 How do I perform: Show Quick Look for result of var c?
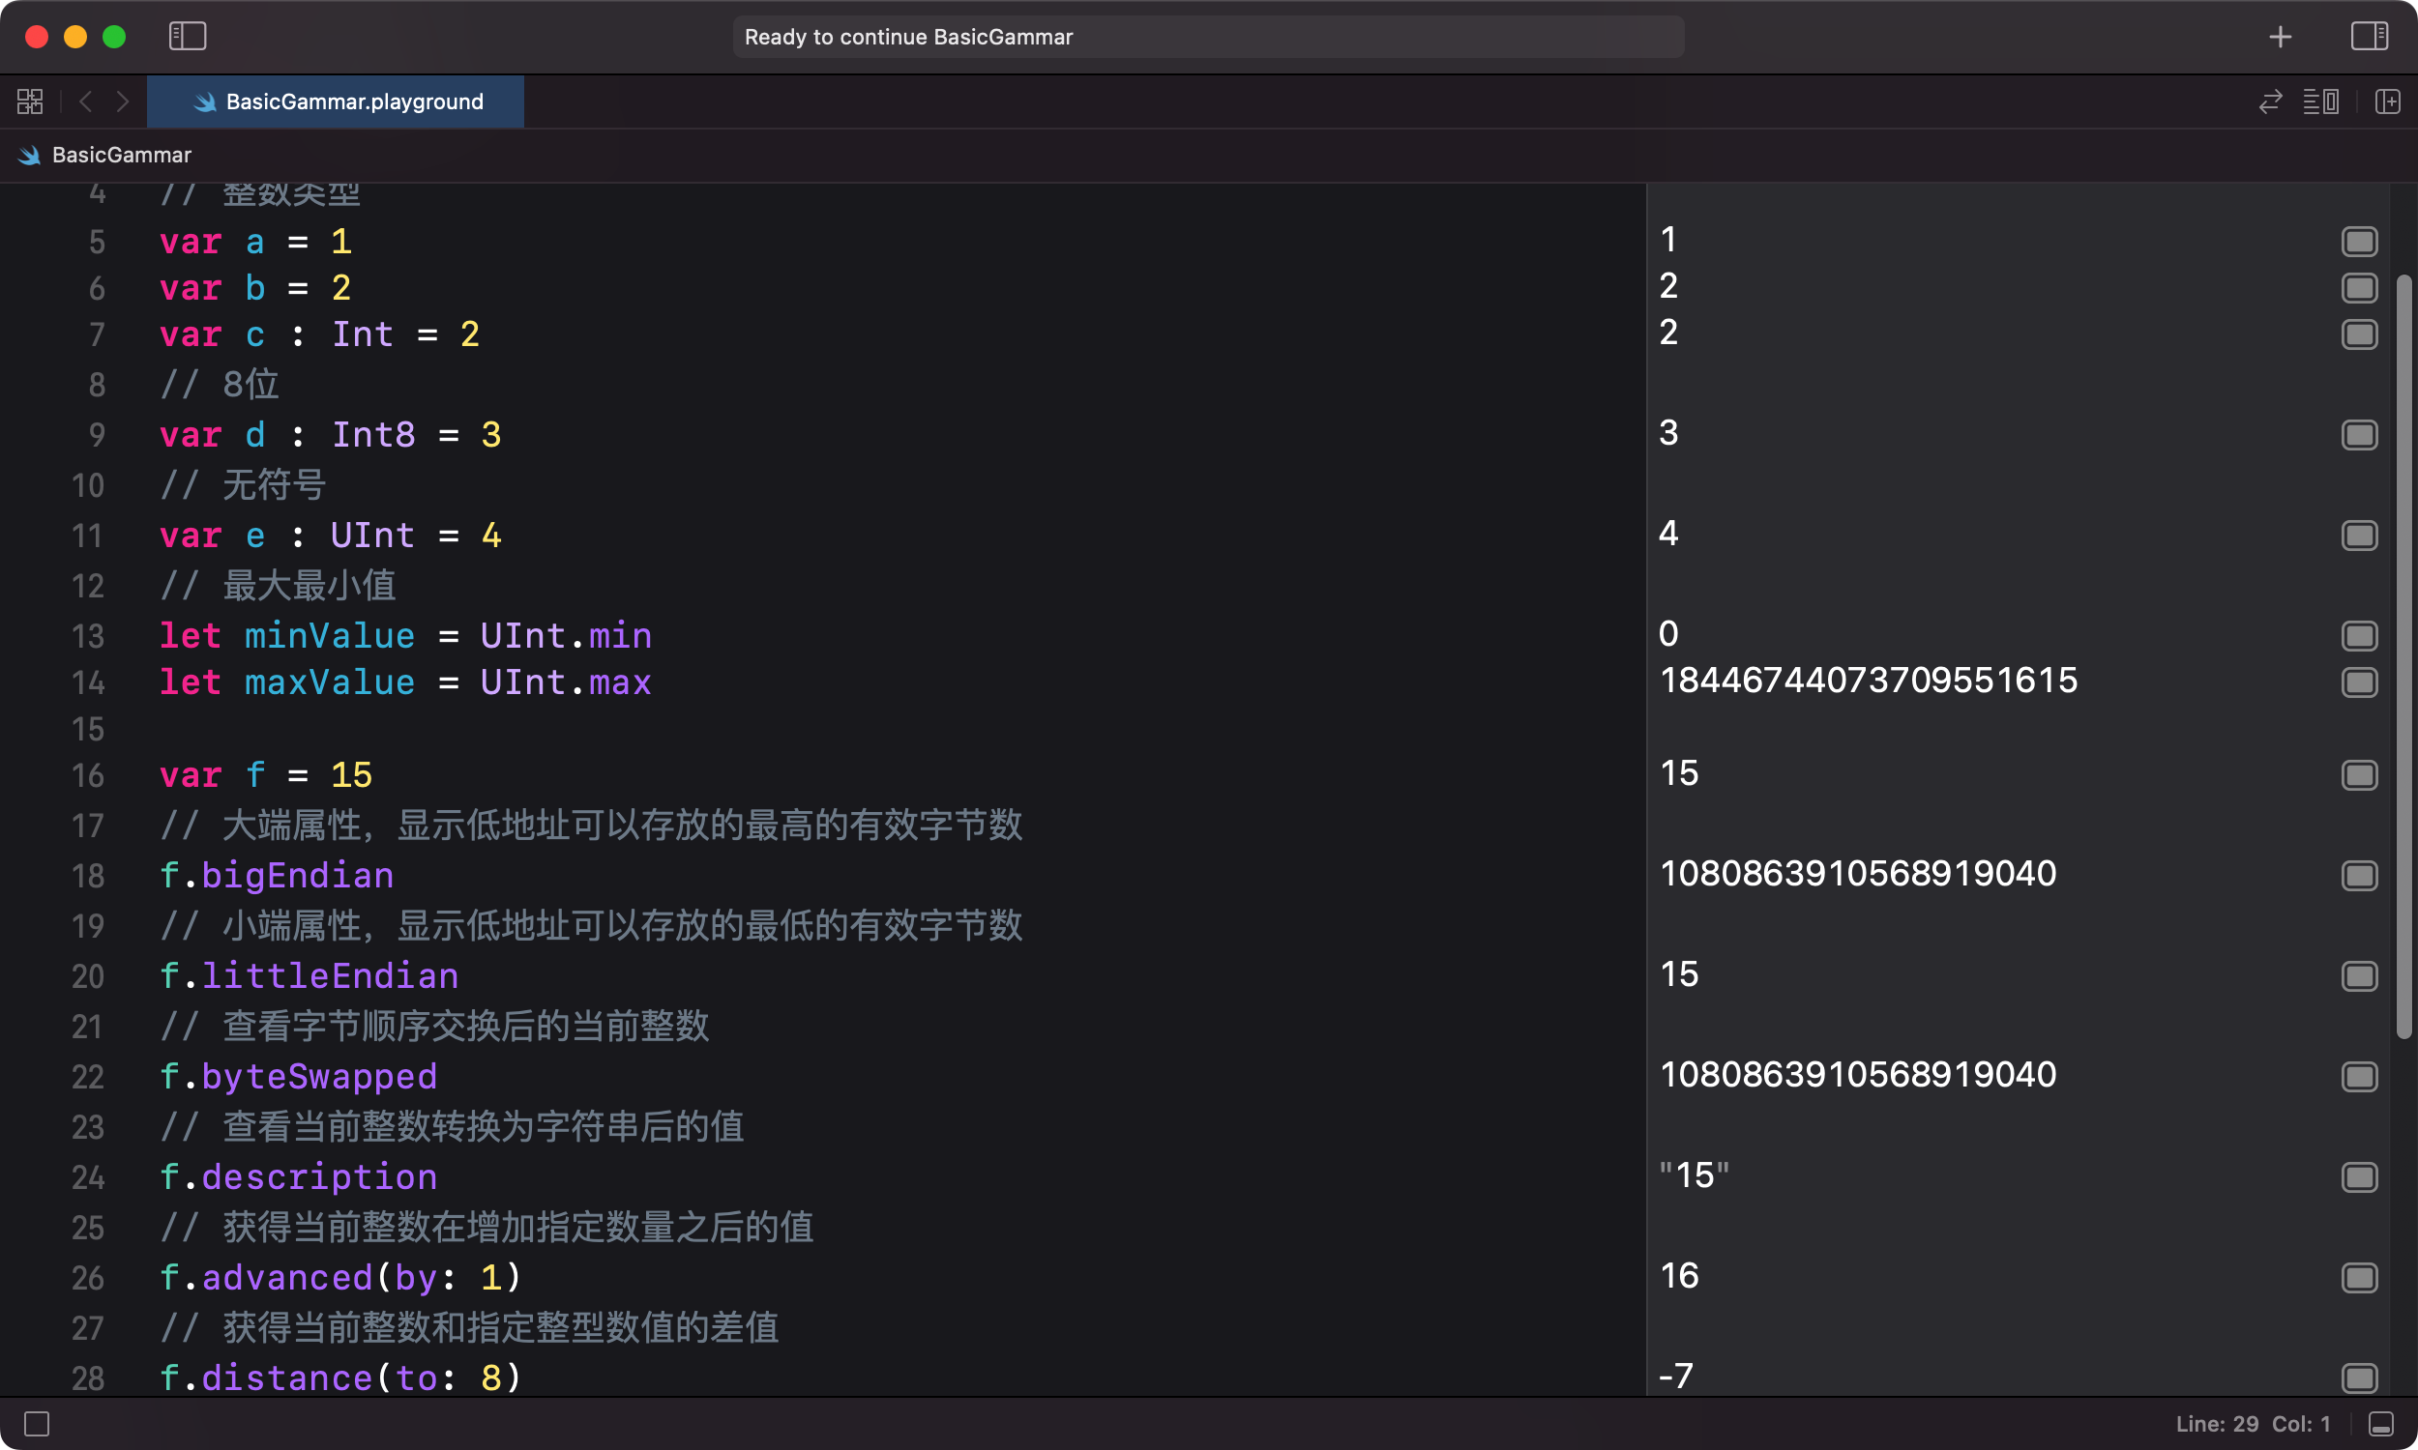pyautogui.click(x=2359, y=334)
